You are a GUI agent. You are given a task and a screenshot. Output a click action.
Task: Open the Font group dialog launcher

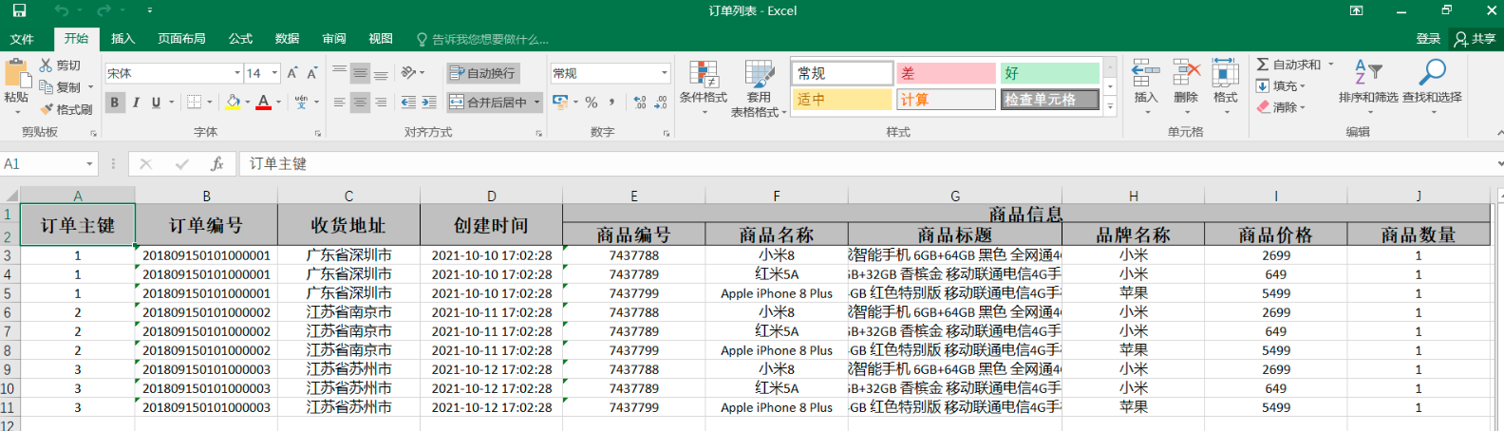318,133
